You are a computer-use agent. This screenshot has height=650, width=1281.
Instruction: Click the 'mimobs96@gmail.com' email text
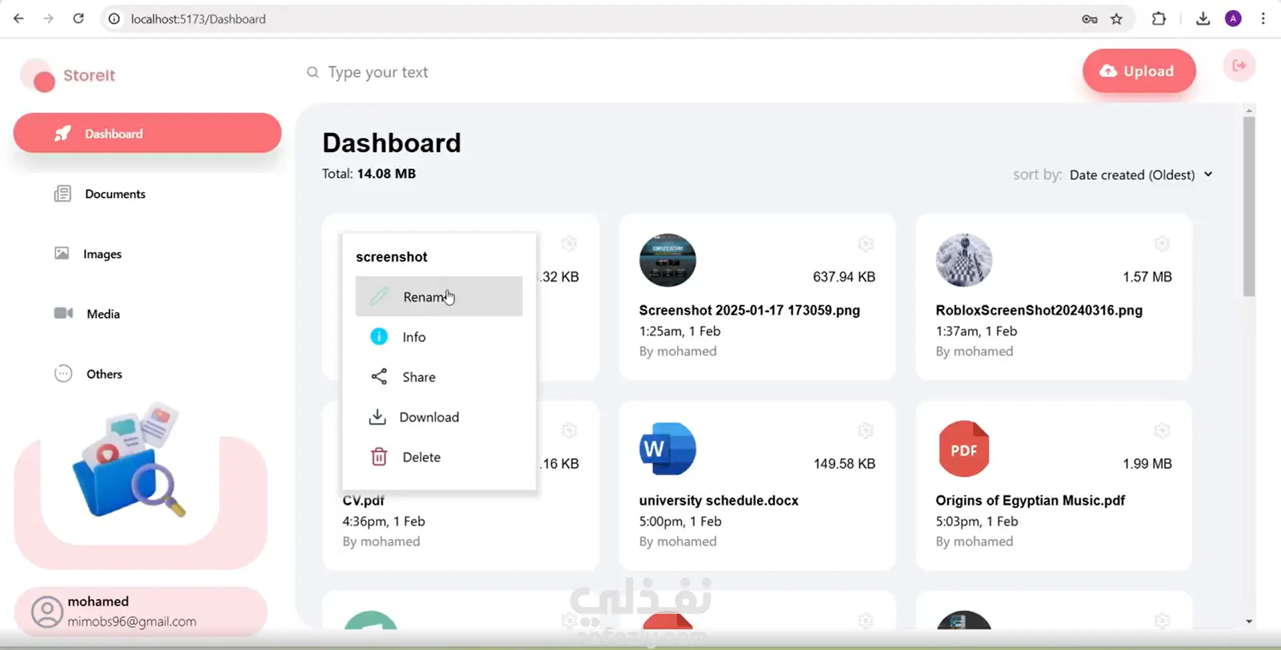coord(132,621)
